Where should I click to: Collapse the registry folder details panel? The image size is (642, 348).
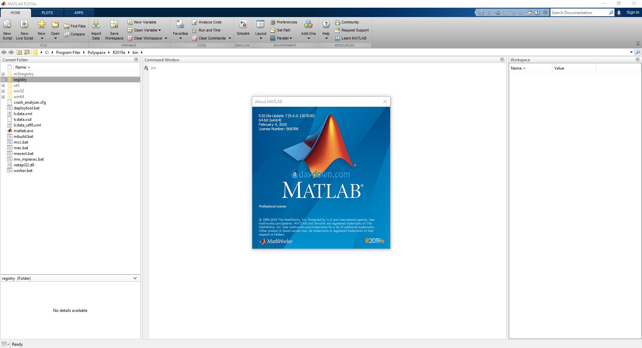135,278
